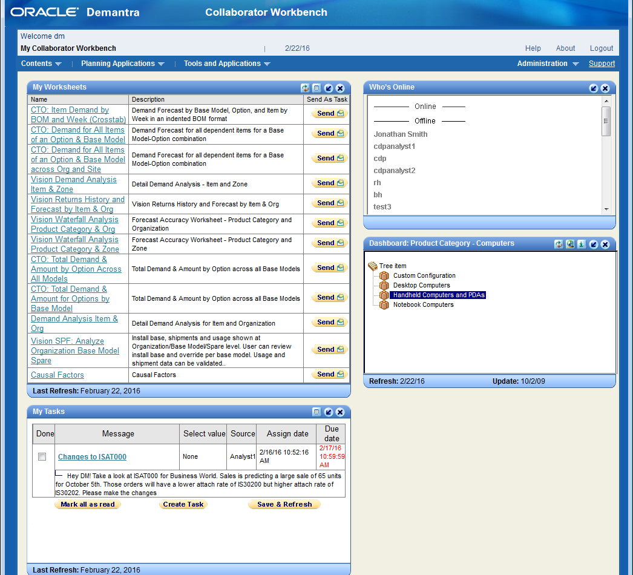This screenshot has width=633, height=575.
Task: Send Vision SPF Analyze Organization worksheet
Action: pos(330,349)
